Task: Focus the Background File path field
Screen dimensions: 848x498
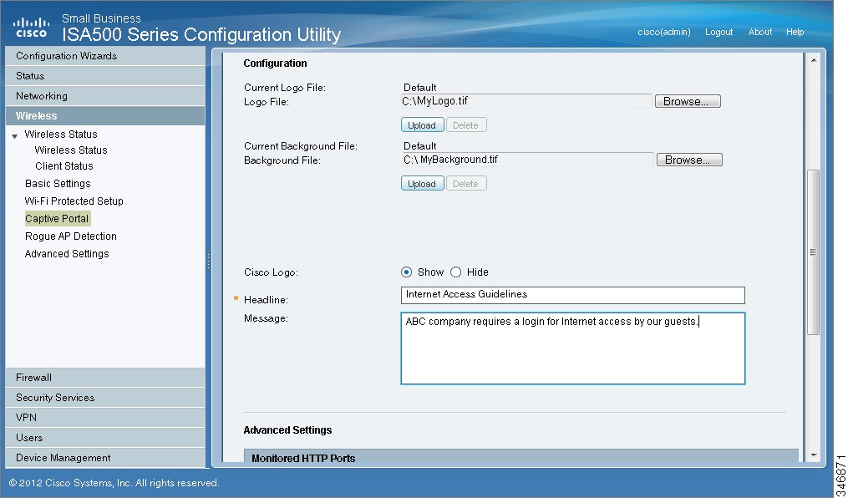Action: tap(527, 160)
